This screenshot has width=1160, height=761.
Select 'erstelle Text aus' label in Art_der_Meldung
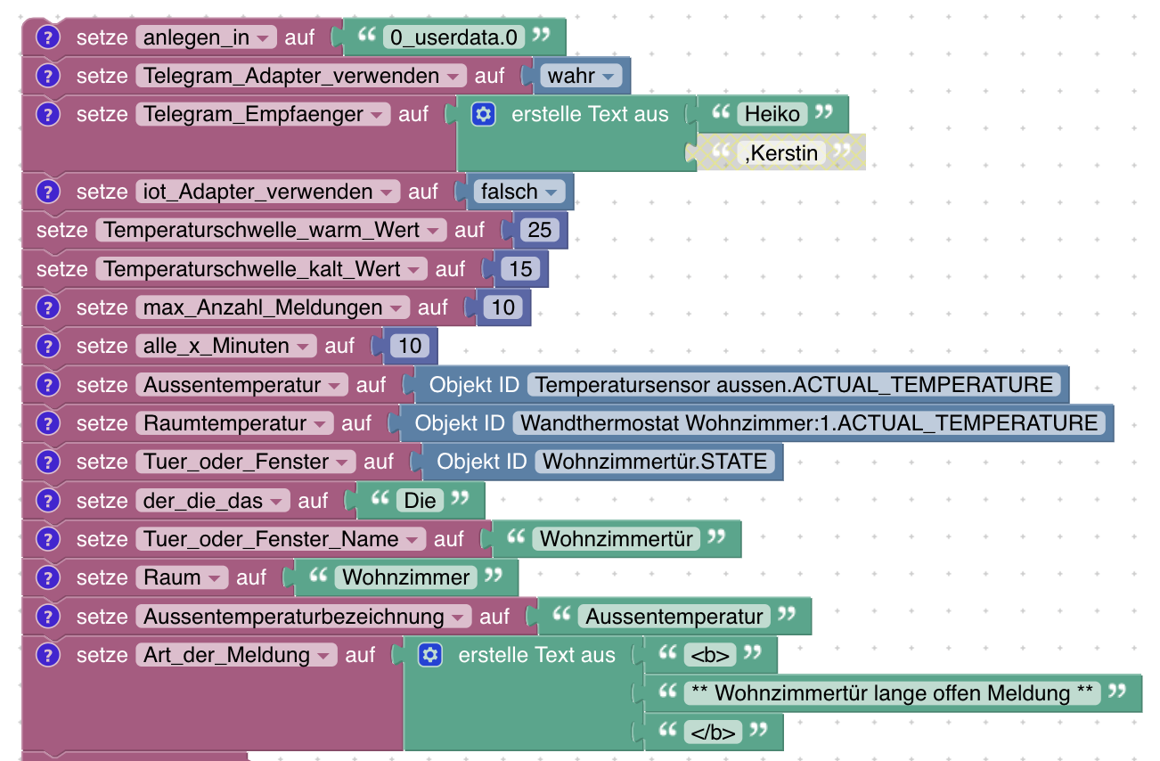(x=536, y=655)
